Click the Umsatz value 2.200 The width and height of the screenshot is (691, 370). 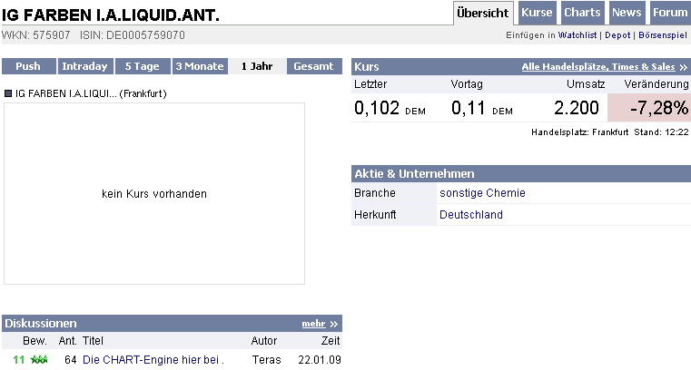pyautogui.click(x=577, y=108)
